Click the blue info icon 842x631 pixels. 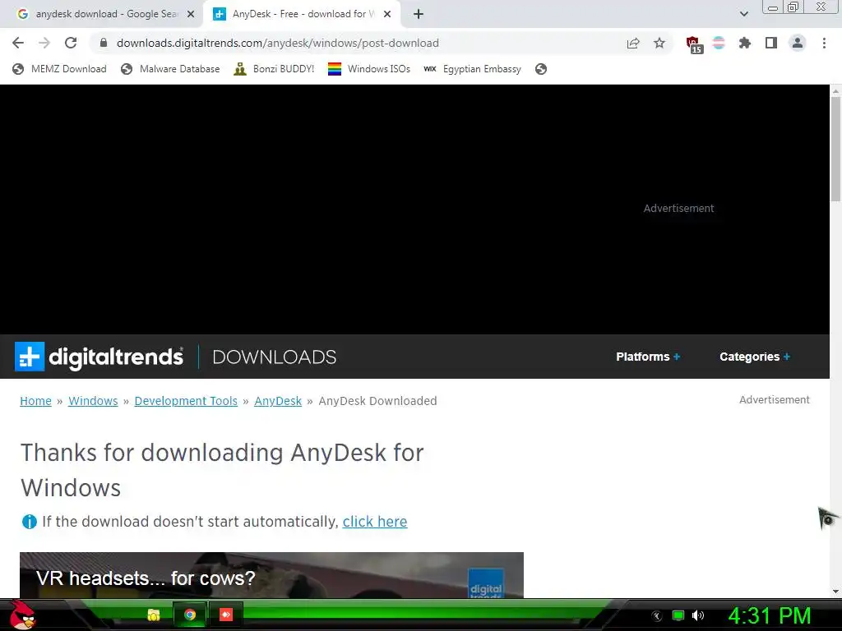[29, 522]
